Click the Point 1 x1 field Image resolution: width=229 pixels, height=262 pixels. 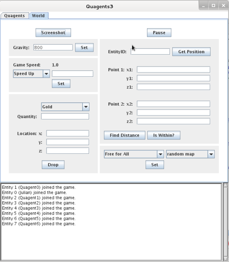pos(173,69)
